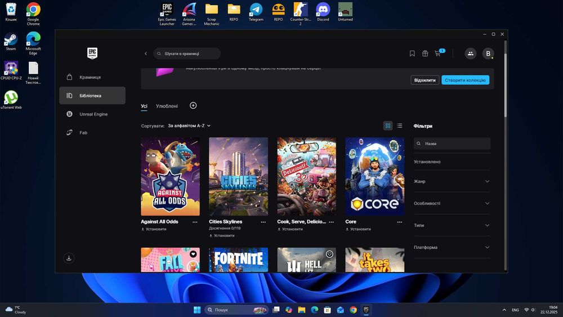Viewport: 563px width, 317px height.
Task: Open It Takes Two cover thumbnail
Action: (375, 260)
